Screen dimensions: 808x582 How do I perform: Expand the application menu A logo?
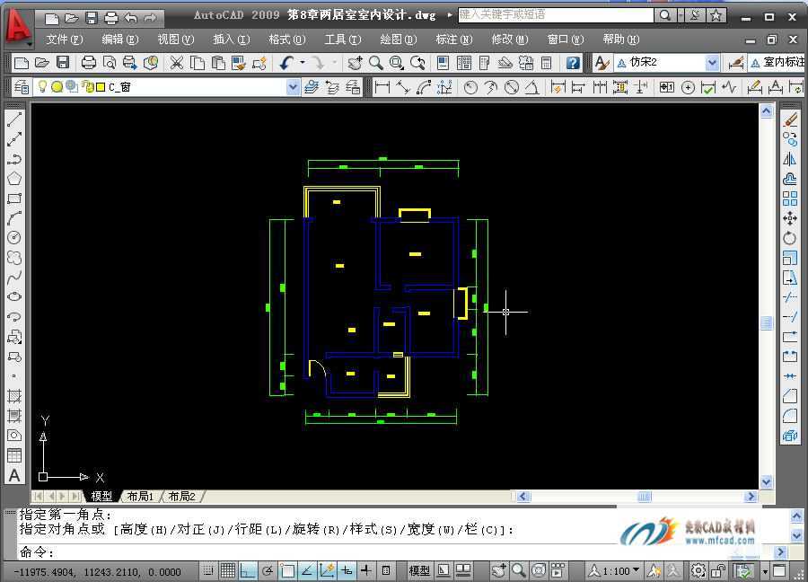pos(18,29)
